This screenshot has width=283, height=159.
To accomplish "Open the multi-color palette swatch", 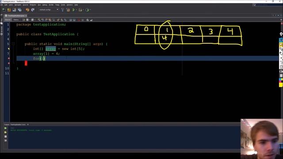I will pos(281,80).
